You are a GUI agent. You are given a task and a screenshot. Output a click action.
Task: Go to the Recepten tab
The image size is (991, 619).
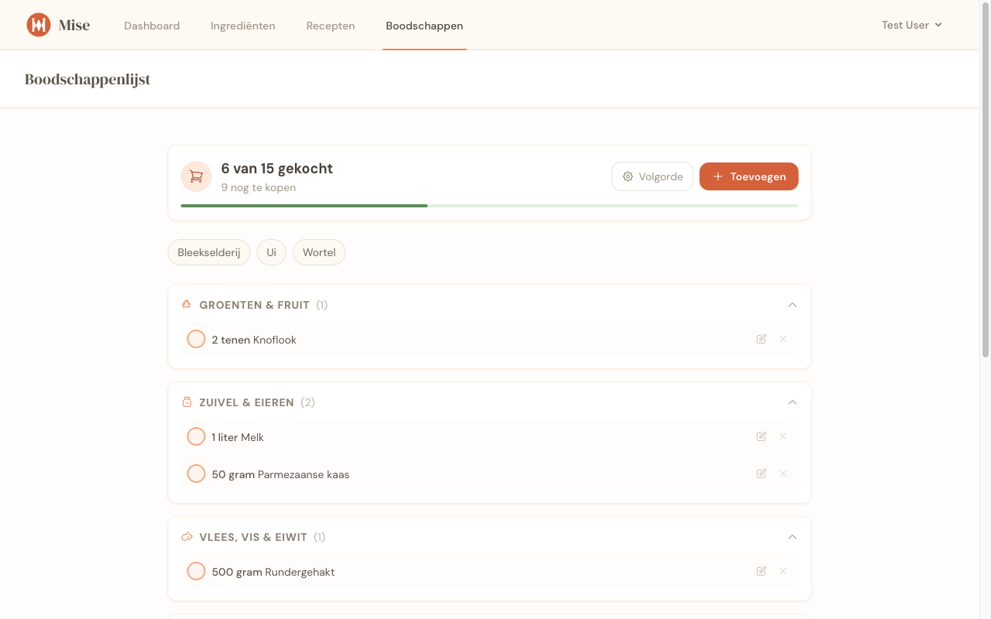[x=331, y=26]
